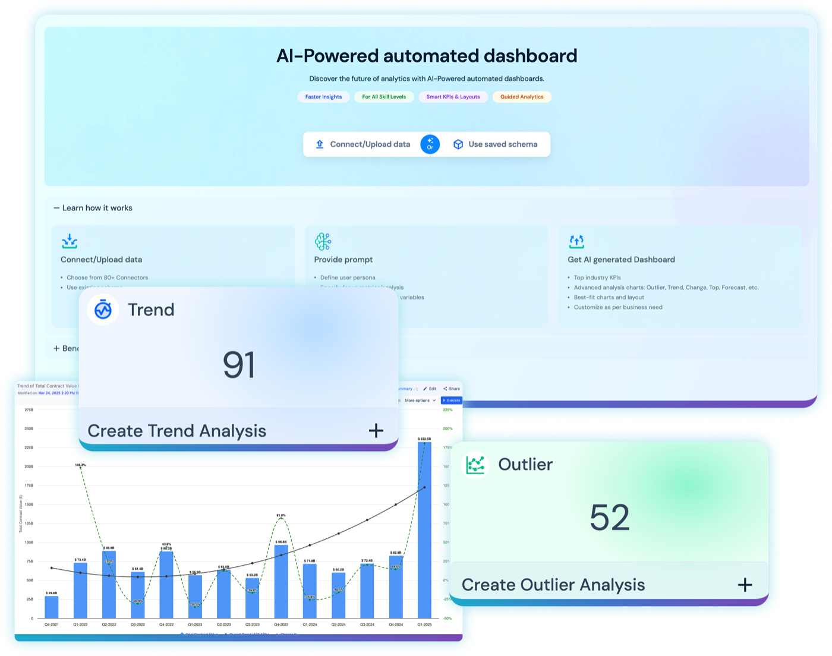The width and height of the screenshot is (832, 656).
Task: Select the Guided Analytics tag
Action: click(522, 97)
